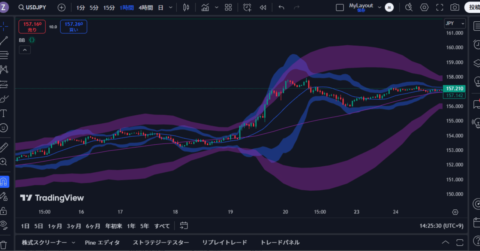Open the emoji and icons tool
The image size is (480, 251).
tap(4, 128)
